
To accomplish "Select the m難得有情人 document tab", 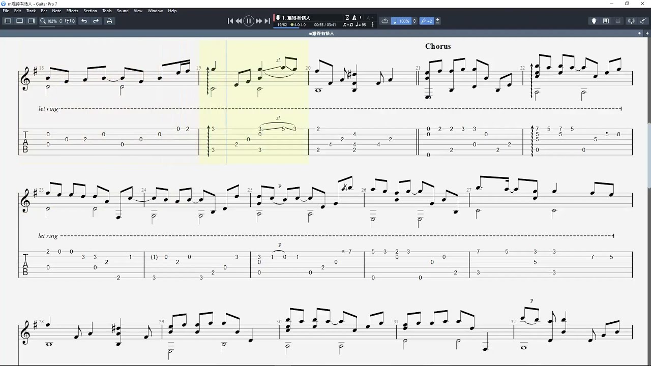I will [x=321, y=33].
